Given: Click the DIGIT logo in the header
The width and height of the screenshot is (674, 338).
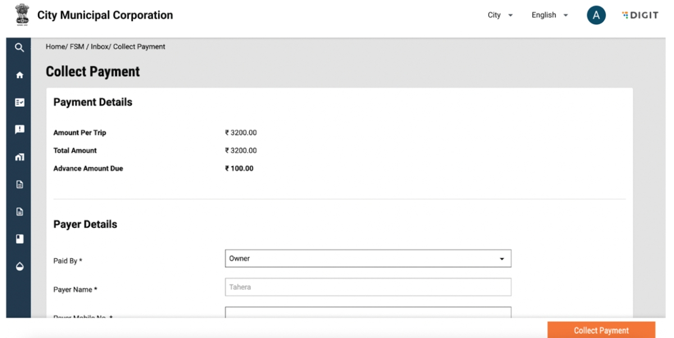Looking at the screenshot, I should click(x=640, y=15).
